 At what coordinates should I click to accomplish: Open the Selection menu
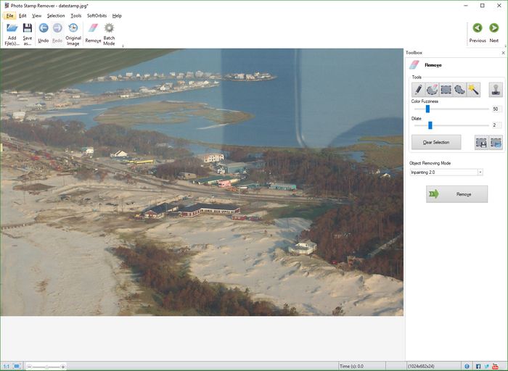pyautogui.click(x=56, y=15)
